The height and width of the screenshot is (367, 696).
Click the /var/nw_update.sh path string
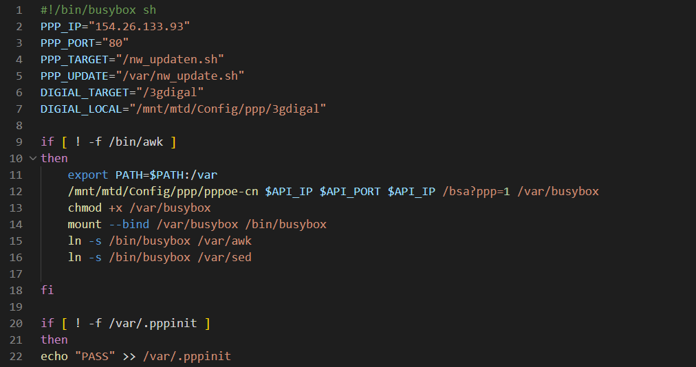click(180, 76)
